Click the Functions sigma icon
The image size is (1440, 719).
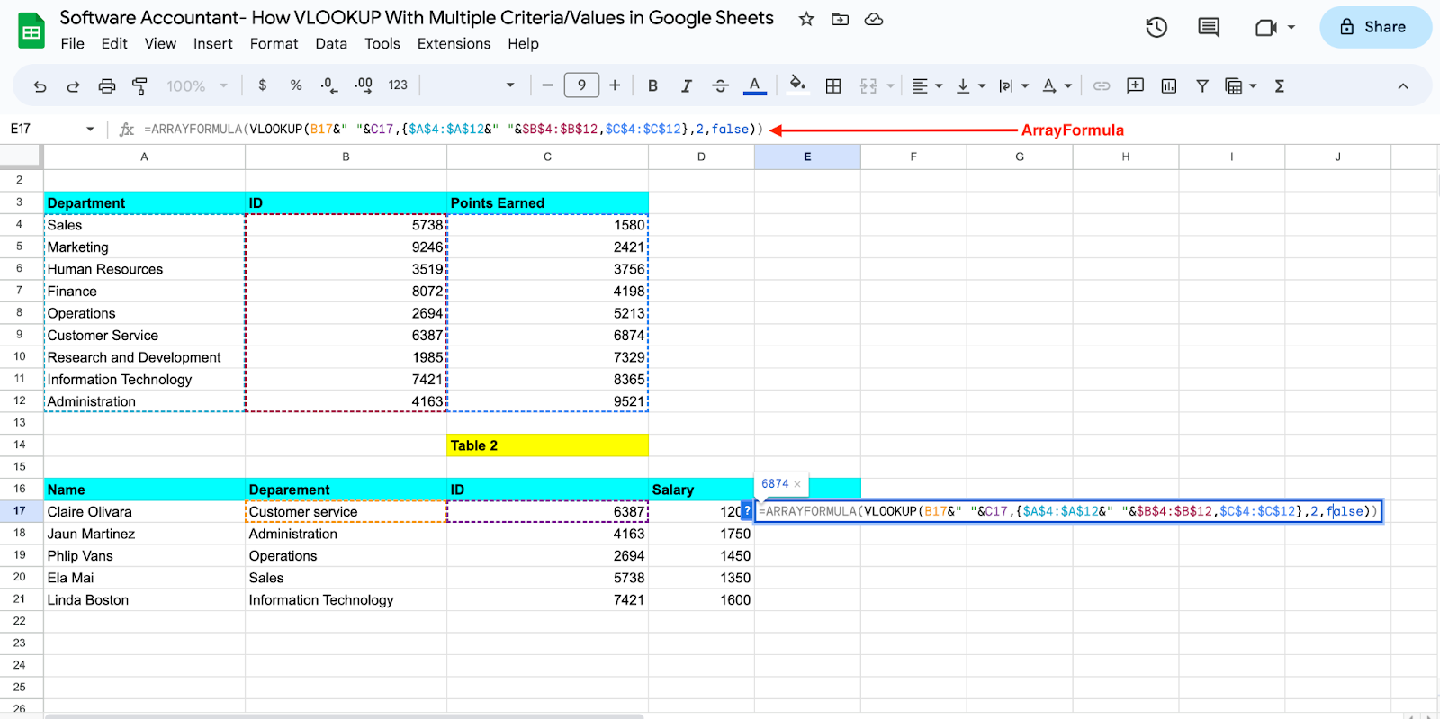[x=1279, y=85]
